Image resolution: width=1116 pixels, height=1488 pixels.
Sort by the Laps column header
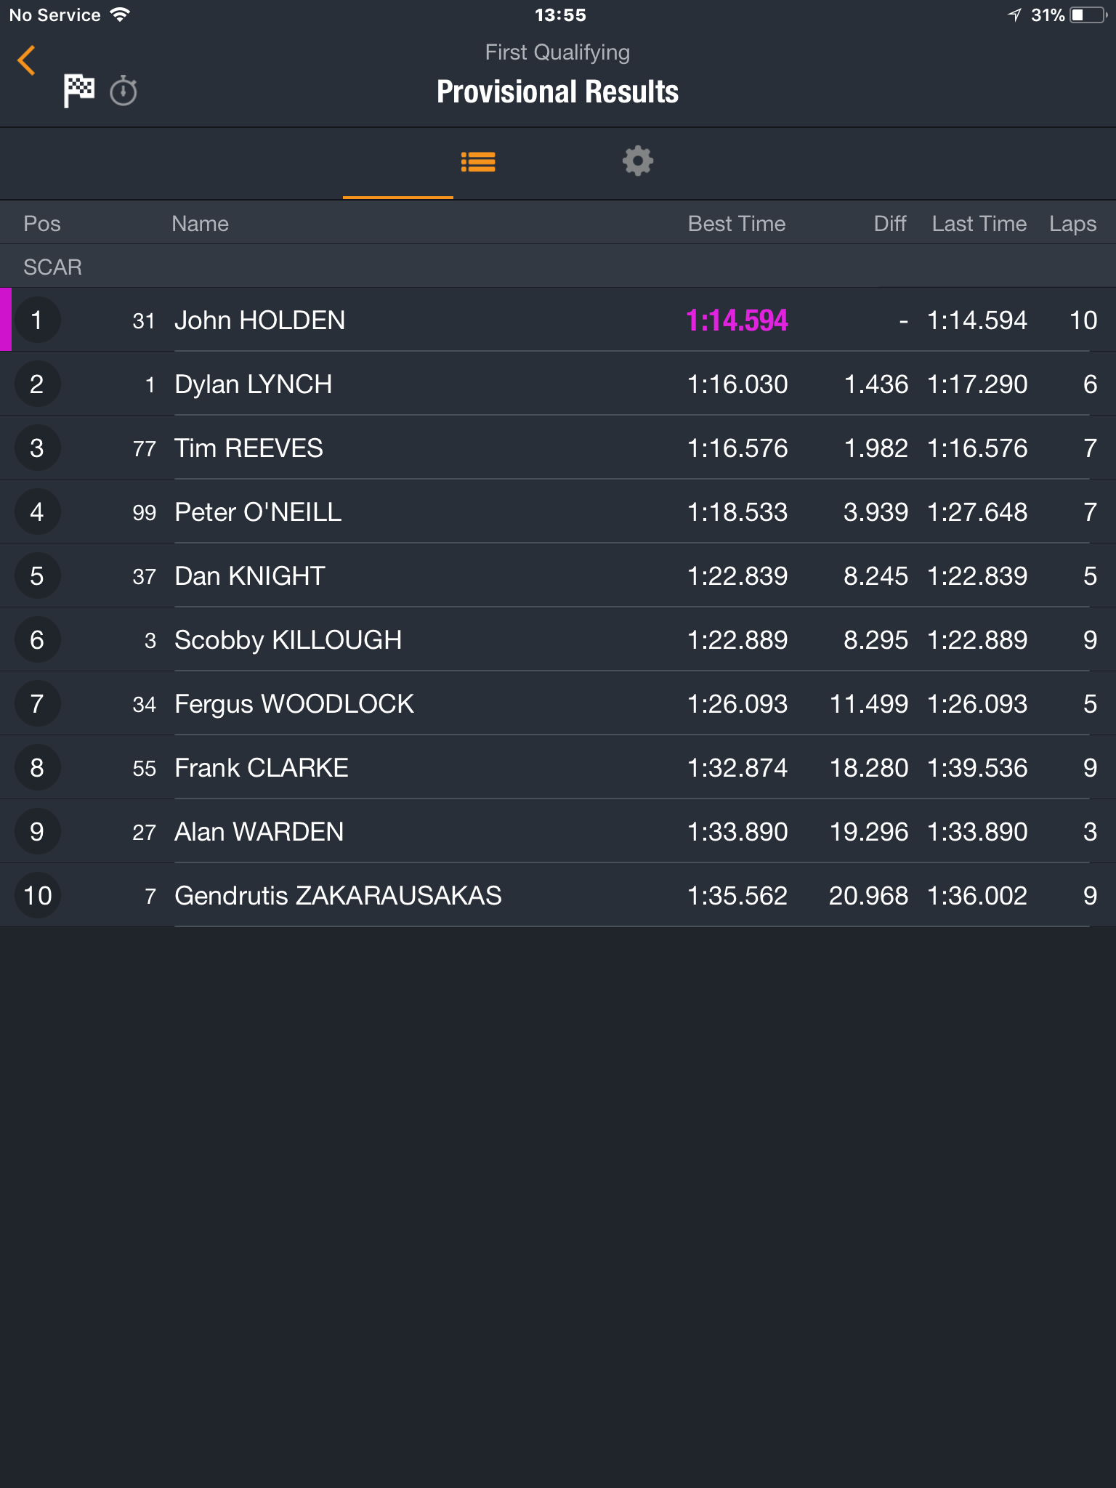pyautogui.click(x=1072, y=224)
